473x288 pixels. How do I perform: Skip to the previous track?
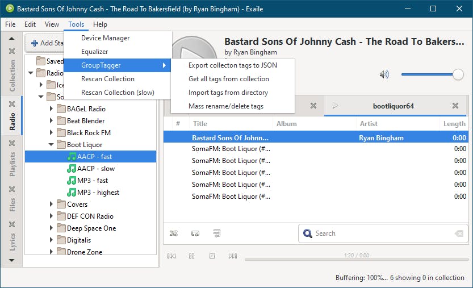171,256
